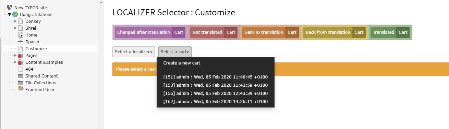Viewport: 449px width, 129px height.
Task: Open the Select a localizer dropdown
Action: tap(134, 52)
